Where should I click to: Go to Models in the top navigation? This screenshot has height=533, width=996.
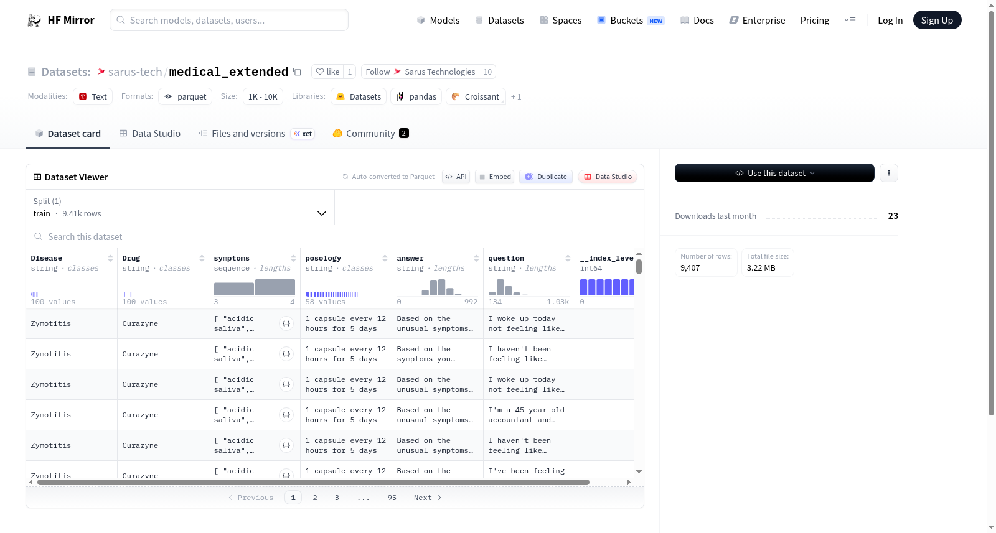(x=438, y=20)
